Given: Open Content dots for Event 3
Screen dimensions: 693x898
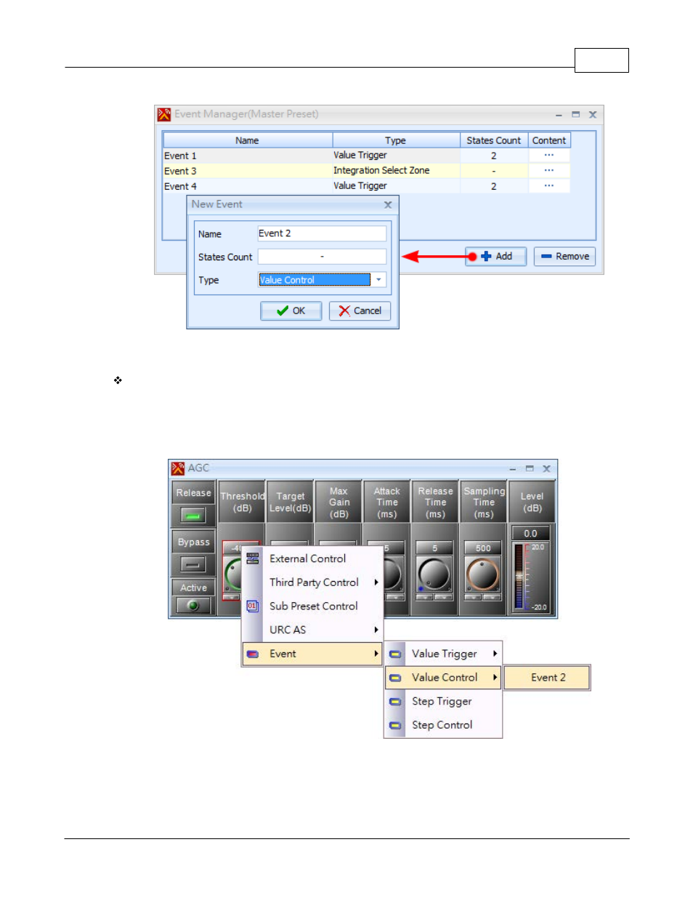Looking at the screenshot, I should tap(549, 171).
